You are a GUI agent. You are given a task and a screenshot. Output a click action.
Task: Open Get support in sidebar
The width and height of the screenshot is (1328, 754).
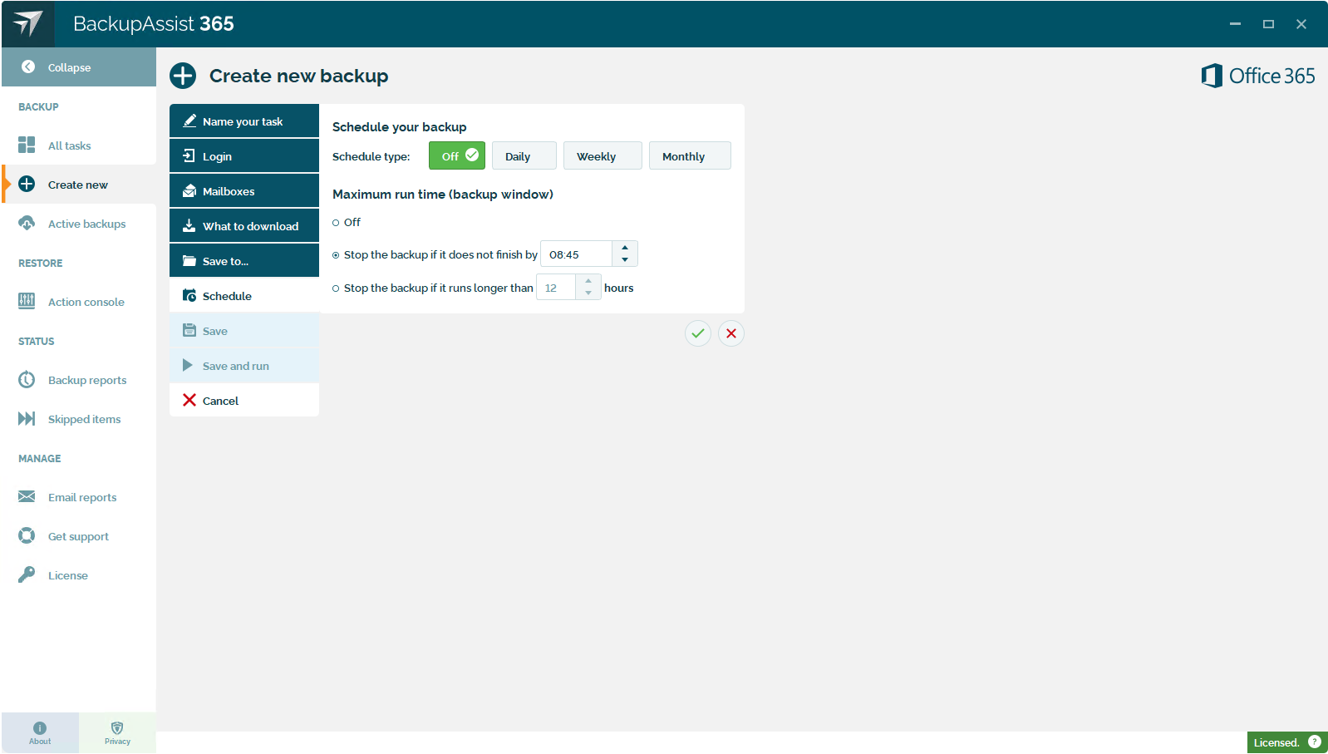79,535
